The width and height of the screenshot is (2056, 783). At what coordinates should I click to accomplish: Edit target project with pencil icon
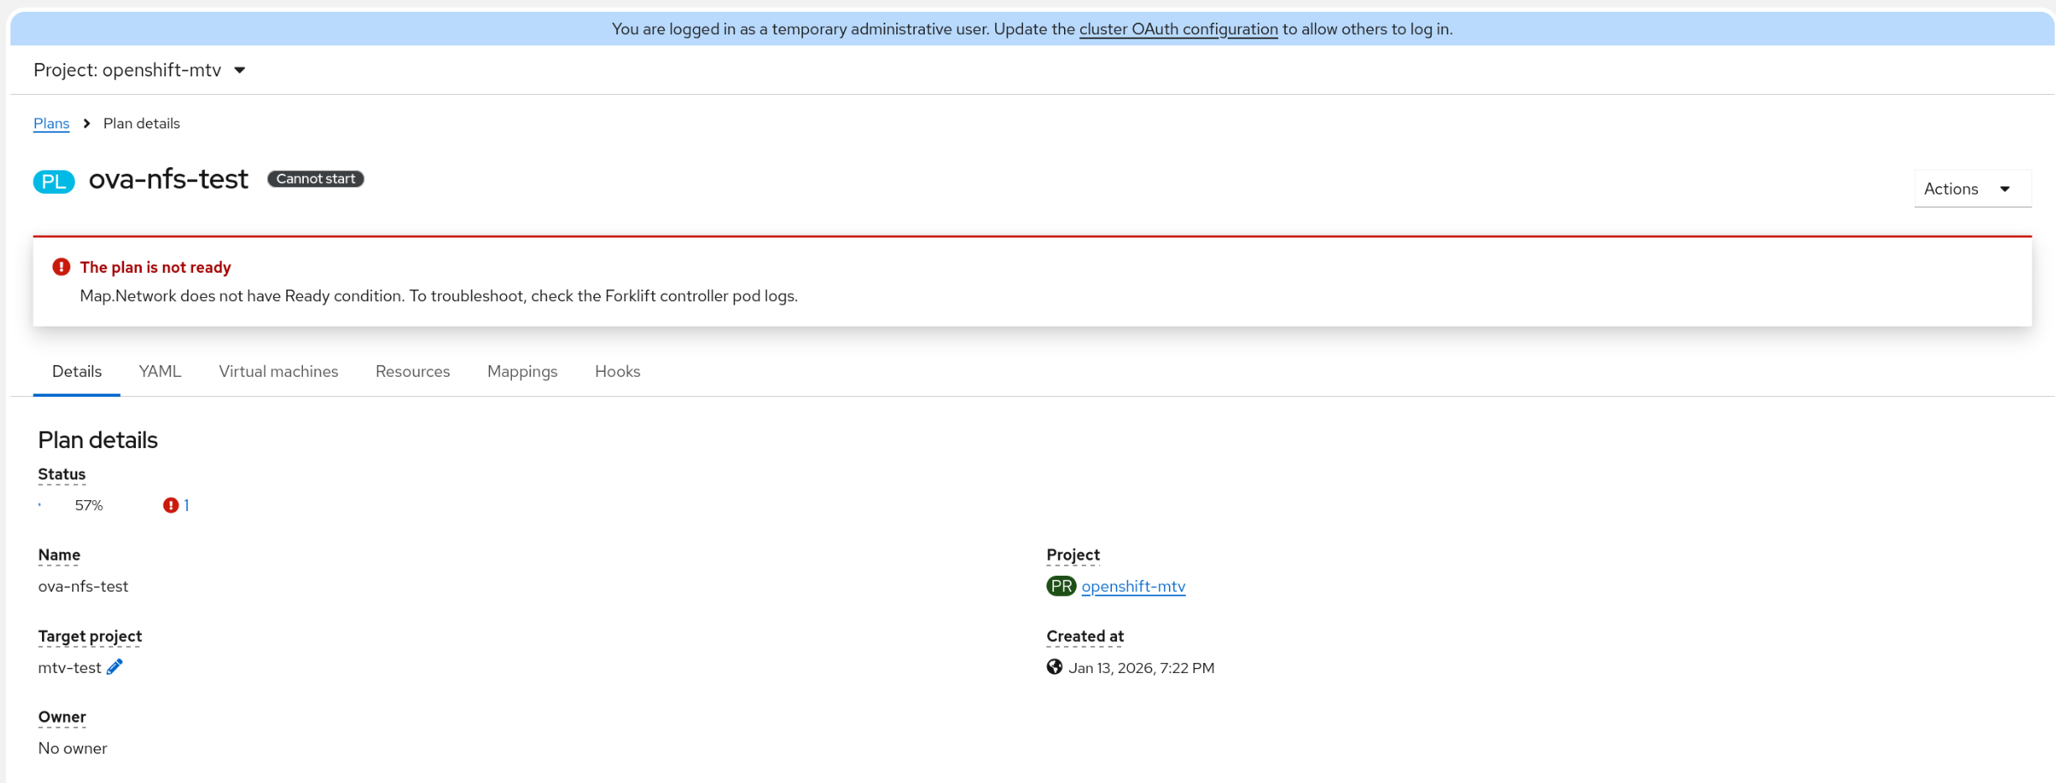(x=115, y=667)
